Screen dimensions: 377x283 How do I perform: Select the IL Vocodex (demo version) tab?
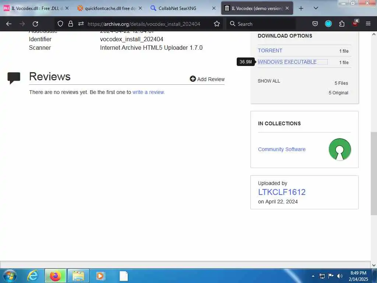(257, 8)
